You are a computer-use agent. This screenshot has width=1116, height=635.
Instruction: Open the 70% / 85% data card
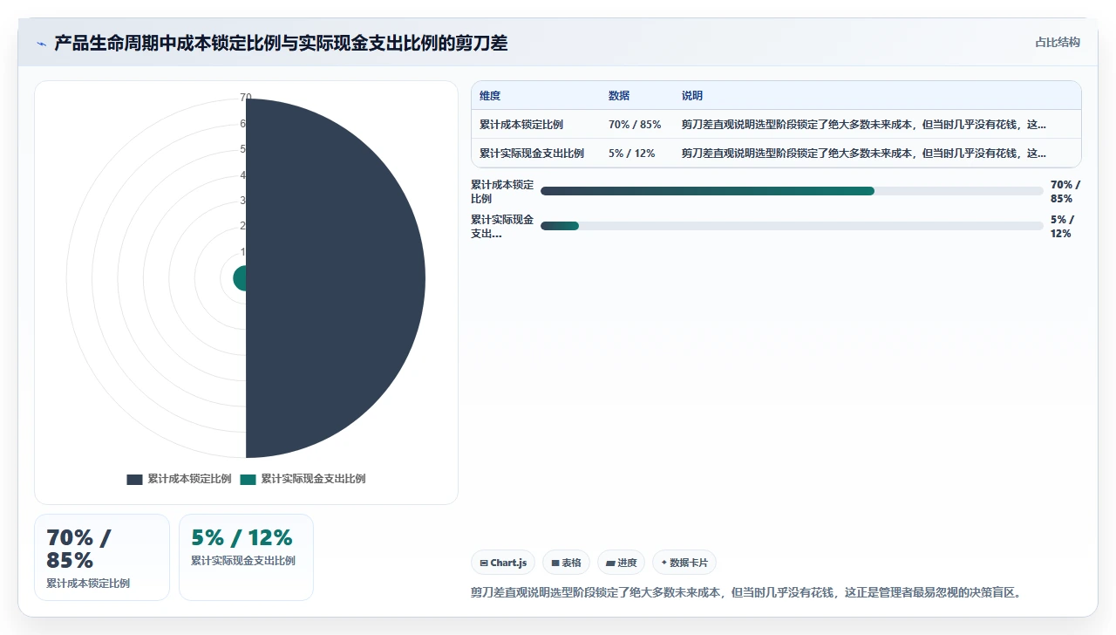coord(102,557)
